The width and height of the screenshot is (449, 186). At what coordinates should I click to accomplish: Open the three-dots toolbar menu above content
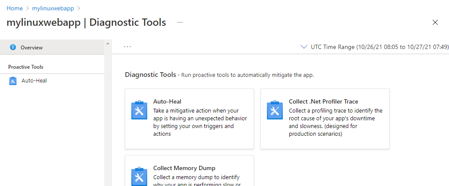tap(127, 46)
